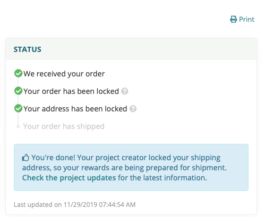Screen dimensions: 265x217
Task: Click help icon beside address locked
Action: tap(133, 109)
